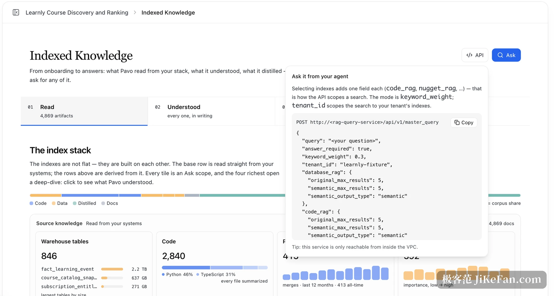Click the "largest tables by size" caption
The image size is (554, 296).
63,294
